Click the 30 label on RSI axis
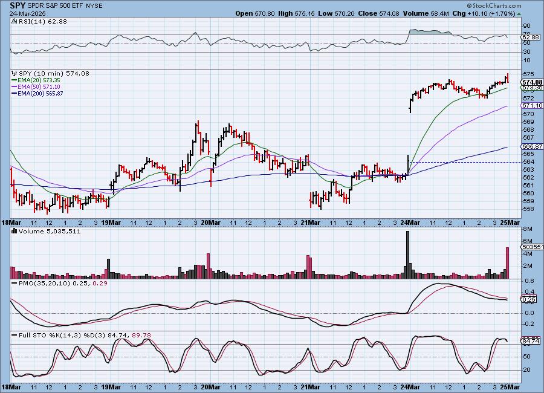544x393 pixels. point(526,52)
